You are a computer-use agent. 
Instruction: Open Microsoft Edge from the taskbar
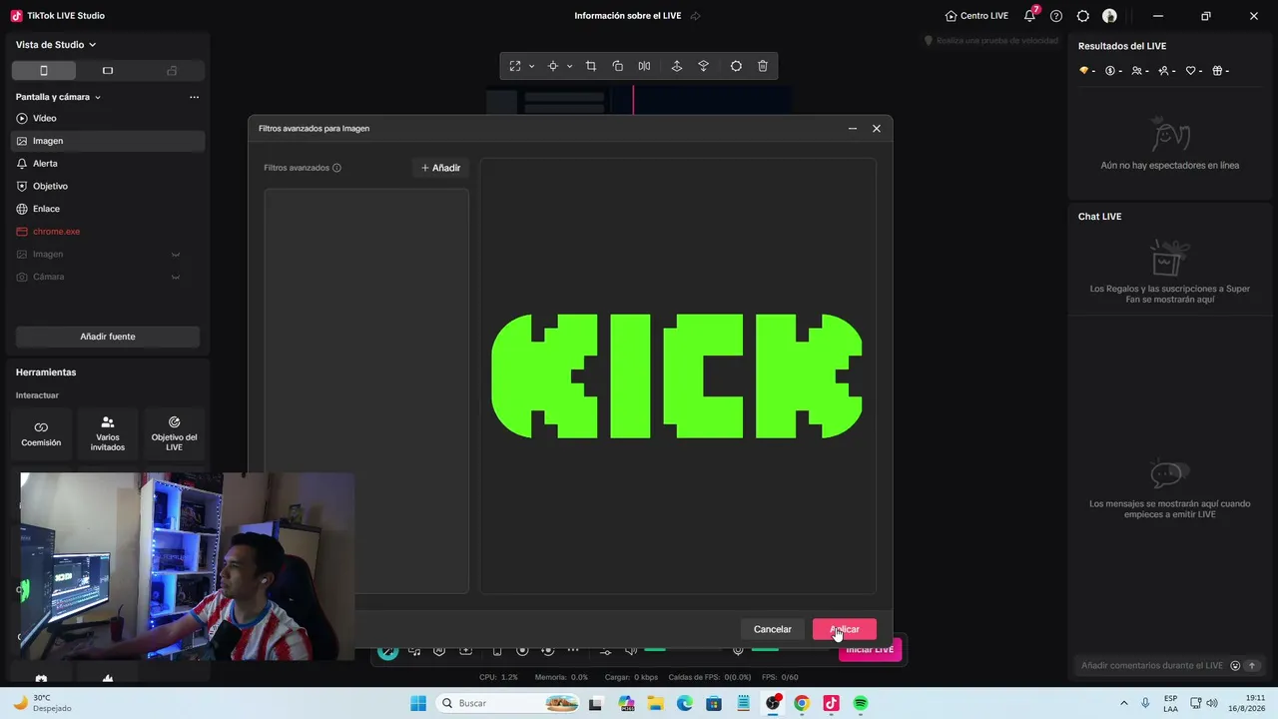685,704
